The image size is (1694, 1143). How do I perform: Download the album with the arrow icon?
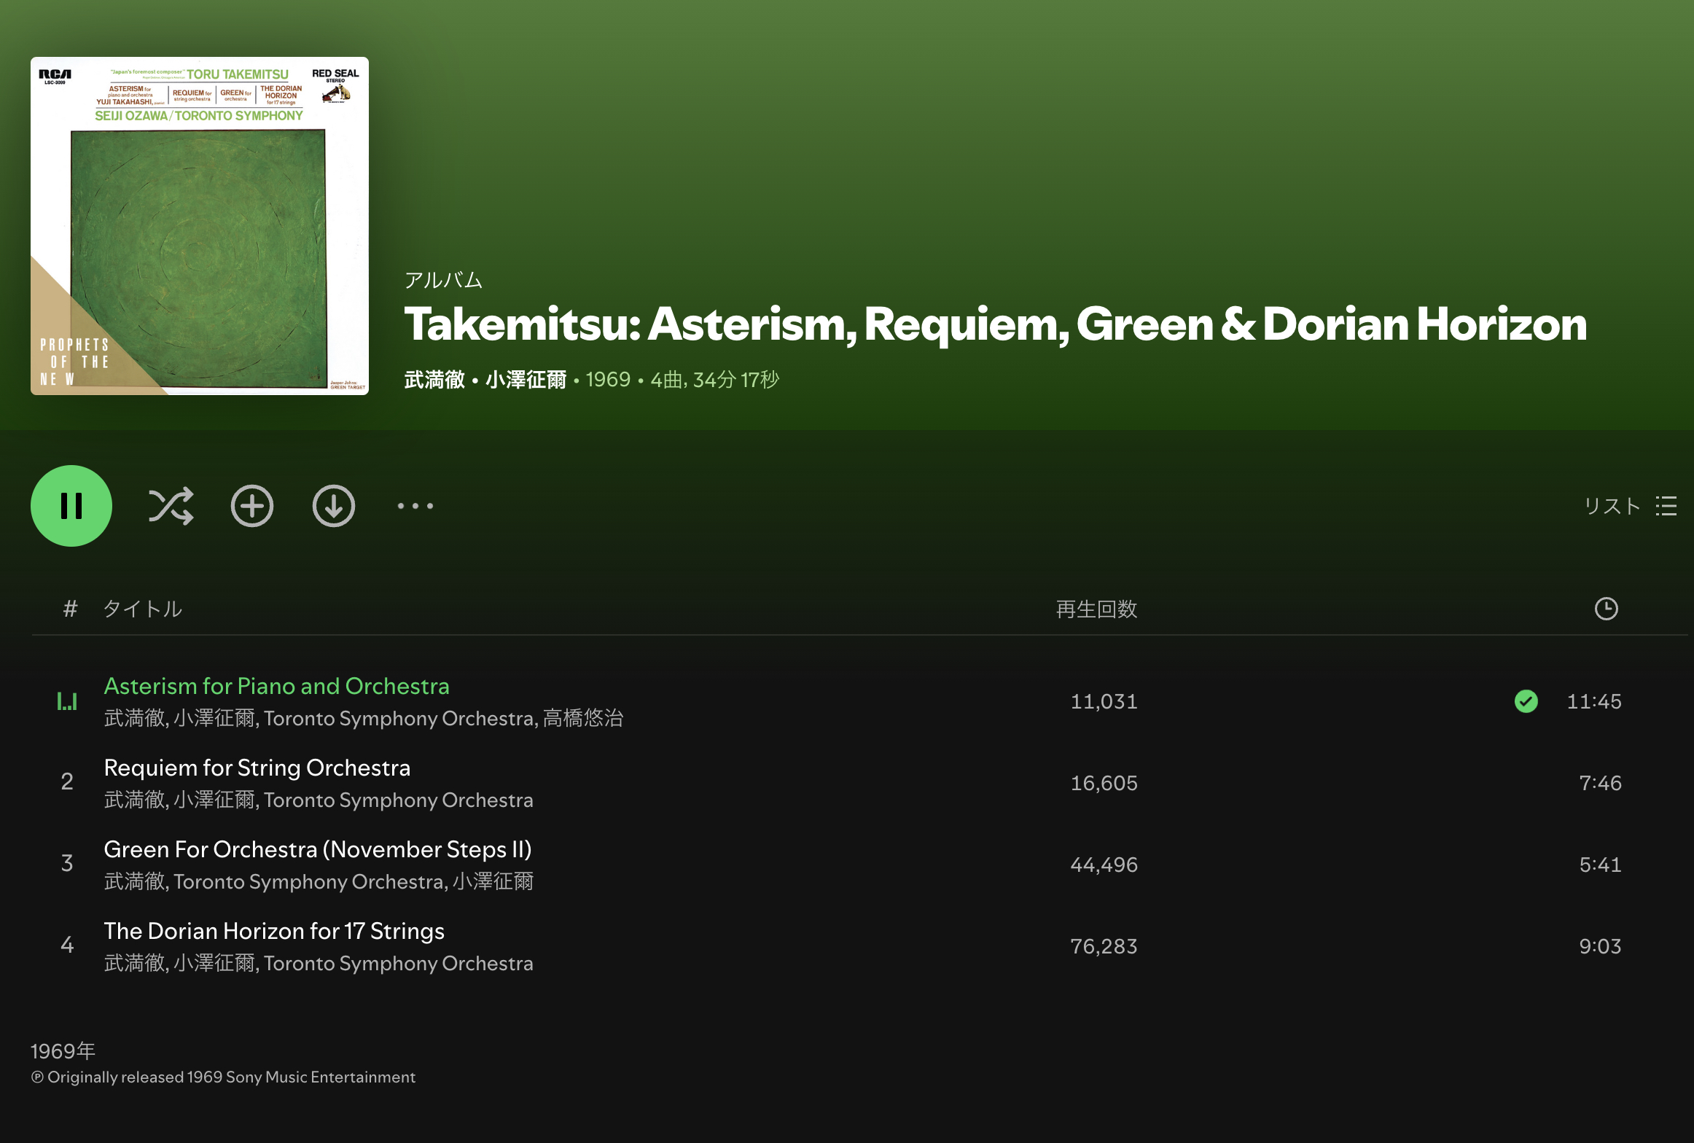[x=334, y=506]
